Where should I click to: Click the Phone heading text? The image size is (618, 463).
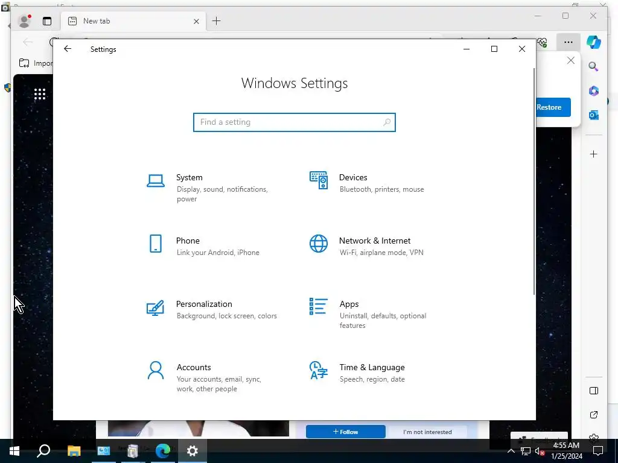(188, 241)
